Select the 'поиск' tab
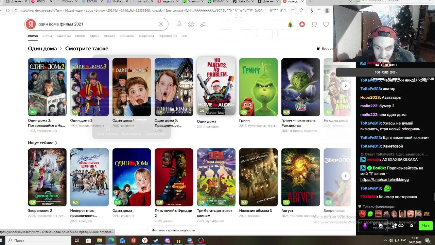This screenshot has height=245, width=435. tap(33, 36)
